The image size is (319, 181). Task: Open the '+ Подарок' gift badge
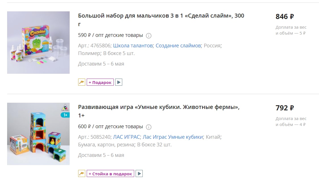[100, 82]
